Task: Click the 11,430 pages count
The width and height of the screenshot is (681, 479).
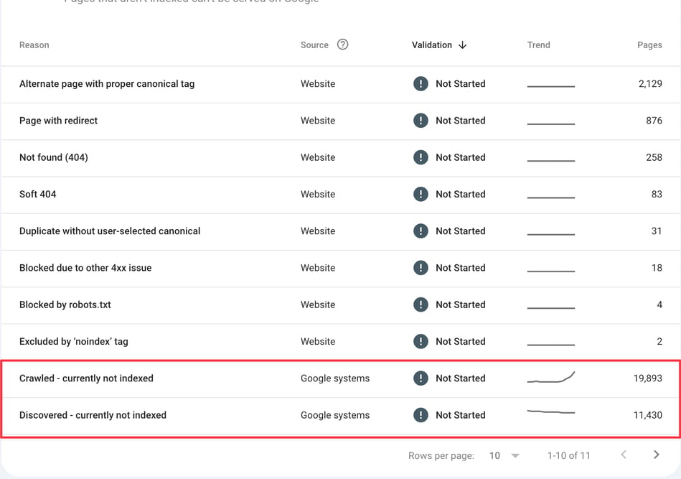Action: click(x=647, y=415)
